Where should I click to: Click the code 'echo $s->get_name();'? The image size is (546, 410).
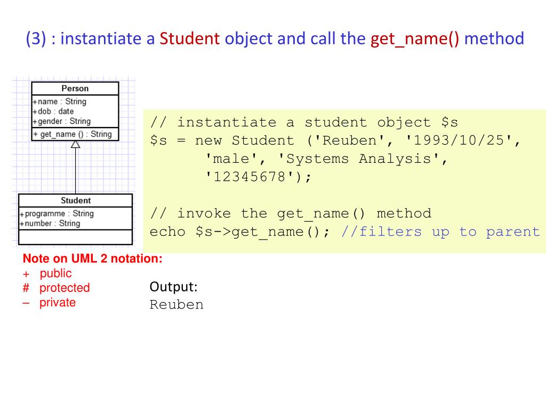[x=239, y=232]
